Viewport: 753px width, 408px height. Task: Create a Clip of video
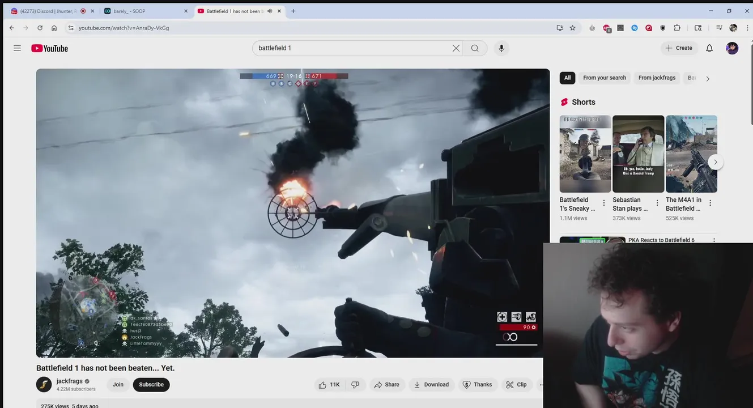[x=516, y=385]
